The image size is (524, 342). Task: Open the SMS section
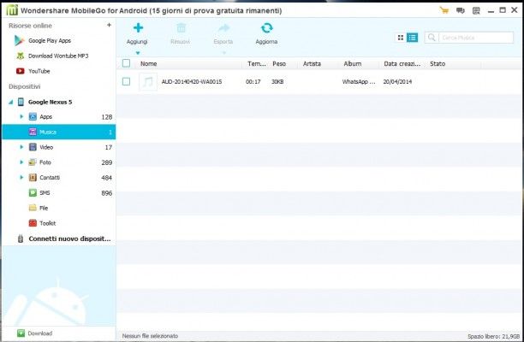pos(45,193)
